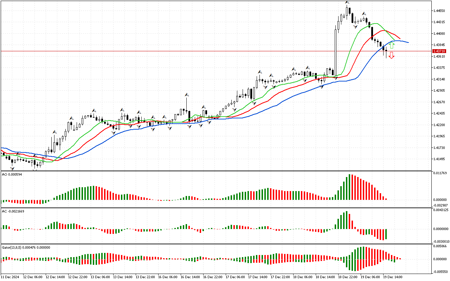Screen dimensions: 450x281
Task: Select the AC -0.0021669 indicator label
Action: [13, 211]
